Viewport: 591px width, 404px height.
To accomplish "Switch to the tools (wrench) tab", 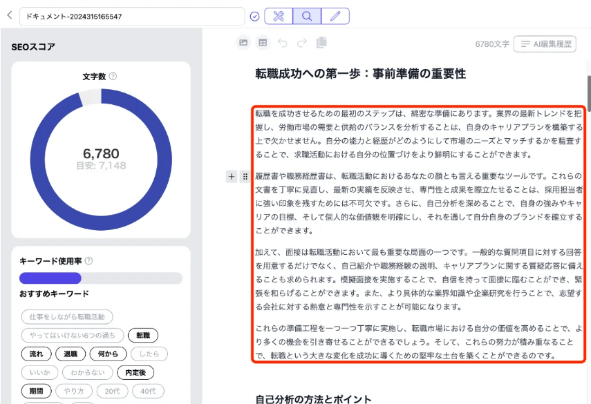I will pyautogui.click(x=279, y=16).
